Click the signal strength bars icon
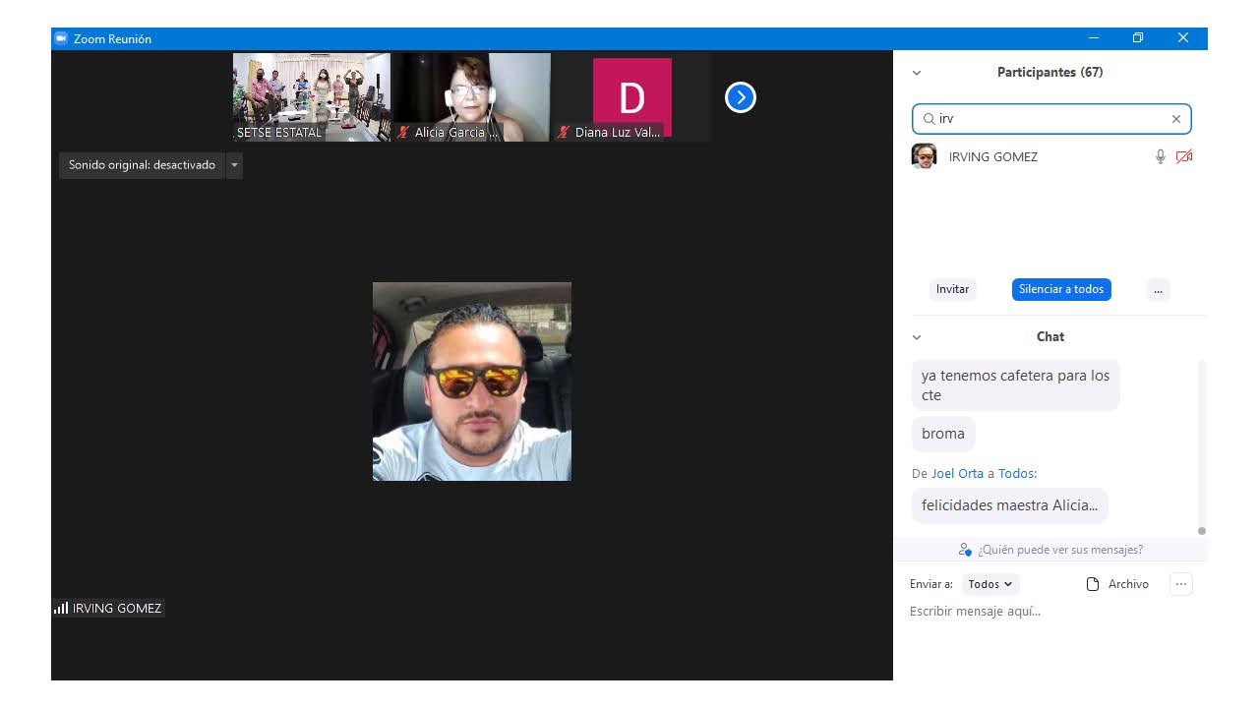Image resolution: width=1259 pixels, height=708 pixels. pos(61,609)
